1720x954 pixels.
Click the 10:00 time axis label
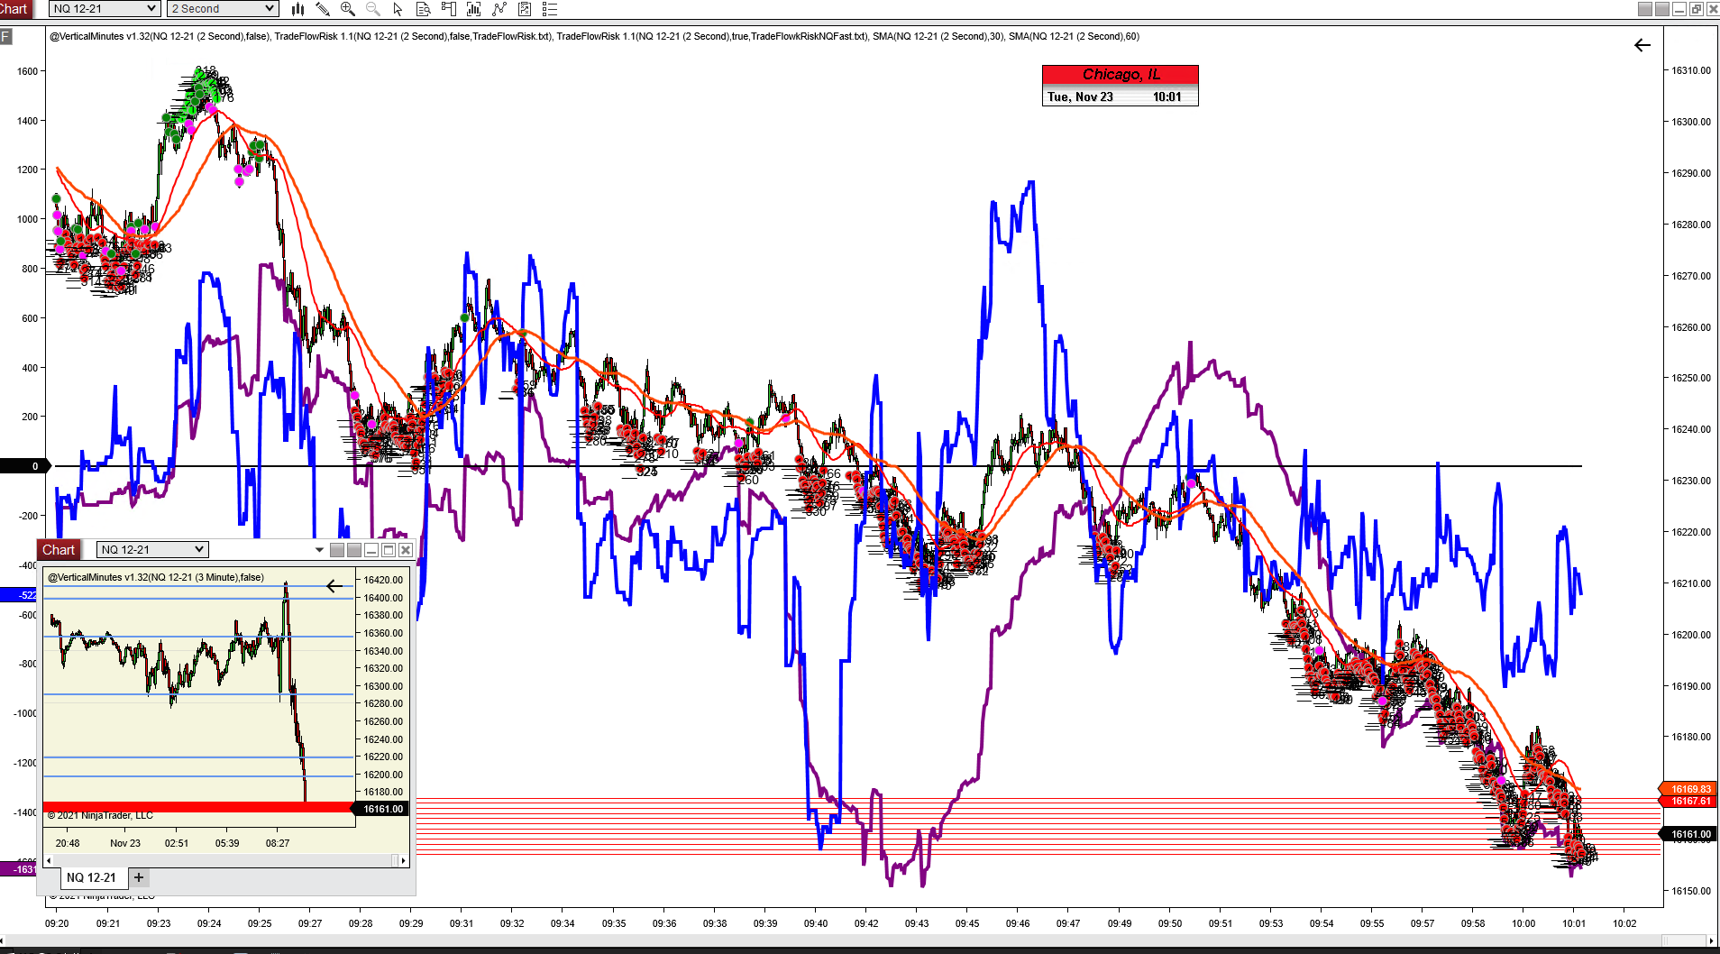[x=1523, y=923]
